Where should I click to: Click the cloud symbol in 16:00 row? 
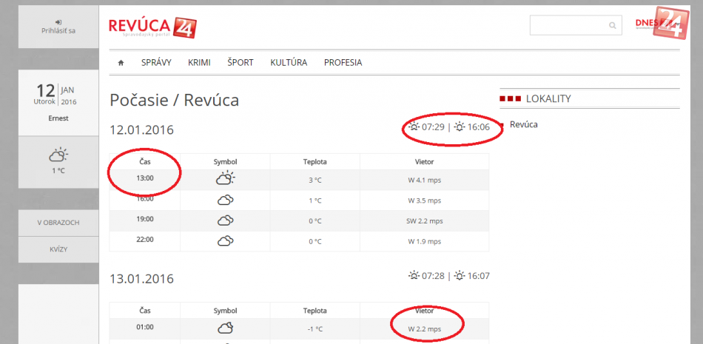[225, 200]
